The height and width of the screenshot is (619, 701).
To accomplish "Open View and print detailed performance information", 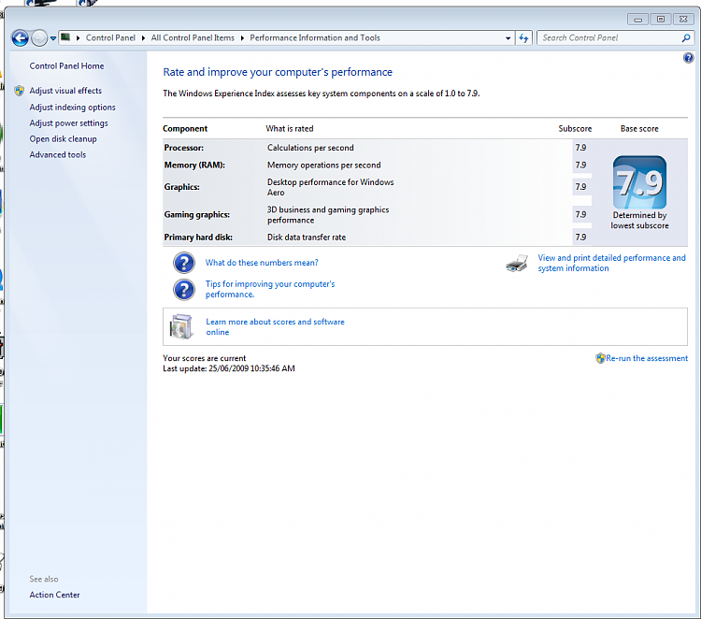I will pos(611,263).
